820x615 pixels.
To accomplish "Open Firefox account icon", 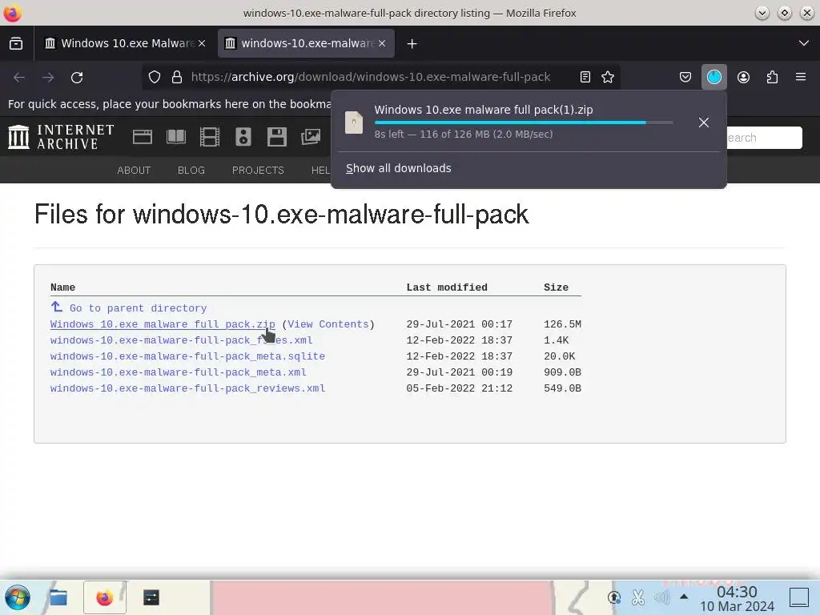I will click(x=743, y=78).
